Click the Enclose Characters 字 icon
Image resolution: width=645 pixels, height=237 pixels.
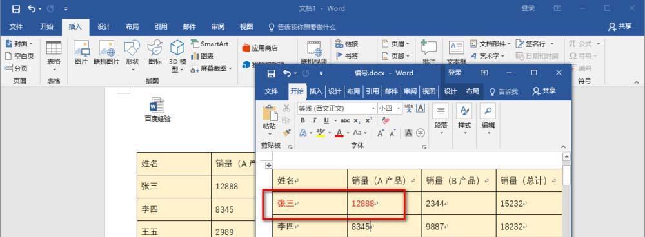(x=421, y=133)
